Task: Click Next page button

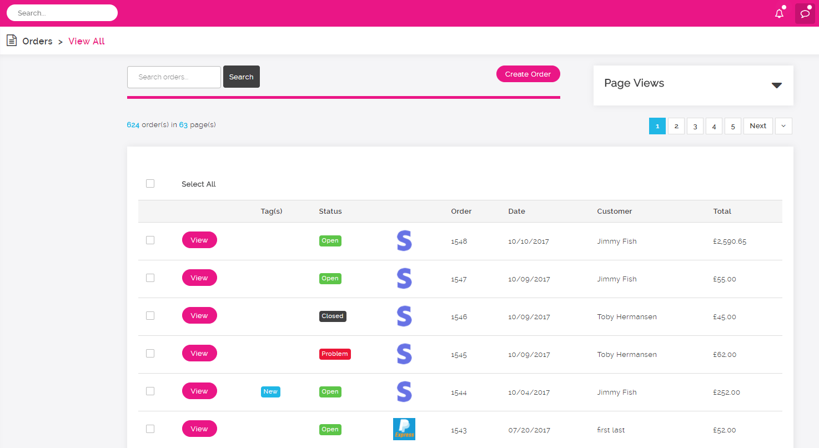Action: point(758,126)
